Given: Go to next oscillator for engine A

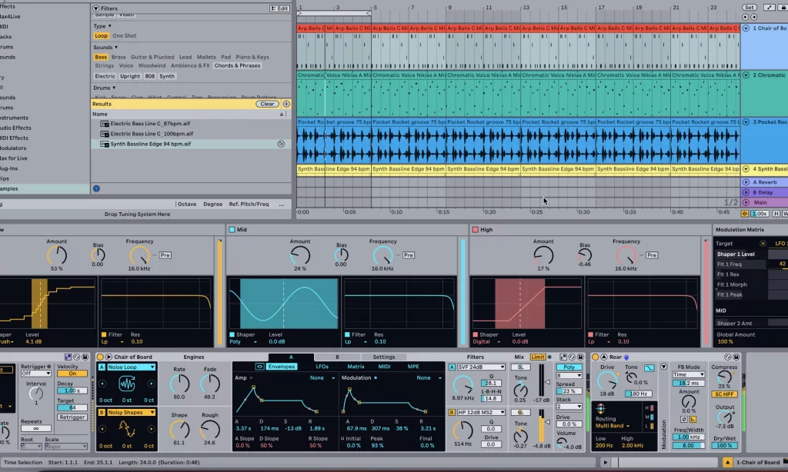Looking at the screenshot, I should (151, 384).
